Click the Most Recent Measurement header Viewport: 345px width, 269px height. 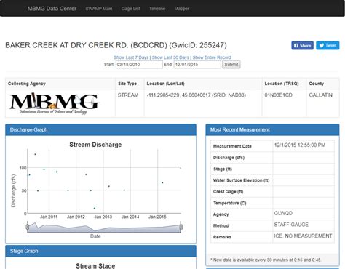[x=272, y=129]
